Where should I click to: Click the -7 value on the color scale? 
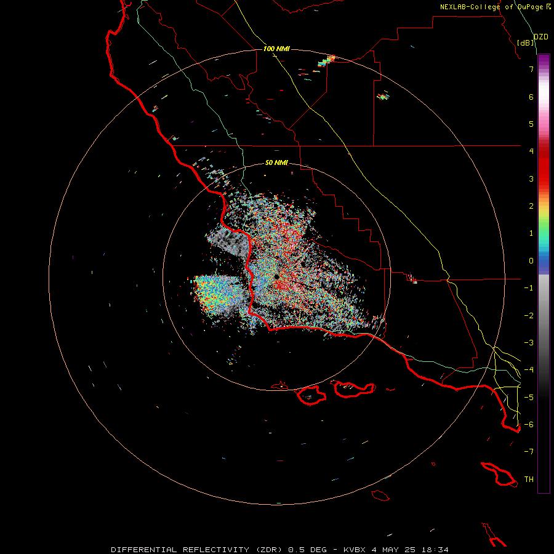pos(529,452)
